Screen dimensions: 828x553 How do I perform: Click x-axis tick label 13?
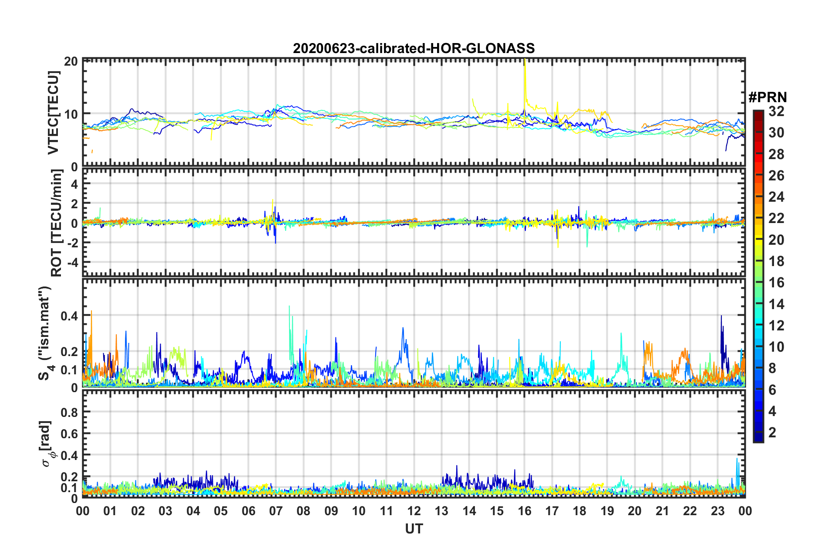(x=441, y=511)
